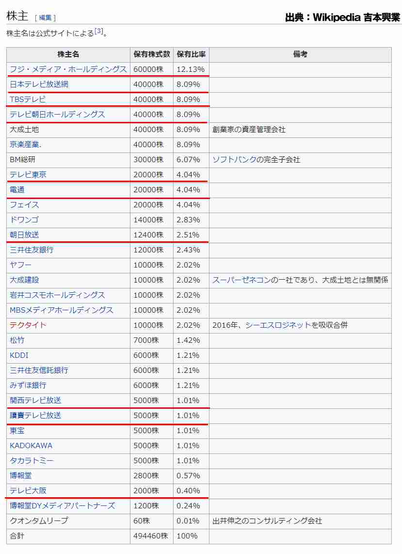Follow the 日本テレビ放送網 link
This screenshot has width=402, height=554.
(x=39, y=84)
